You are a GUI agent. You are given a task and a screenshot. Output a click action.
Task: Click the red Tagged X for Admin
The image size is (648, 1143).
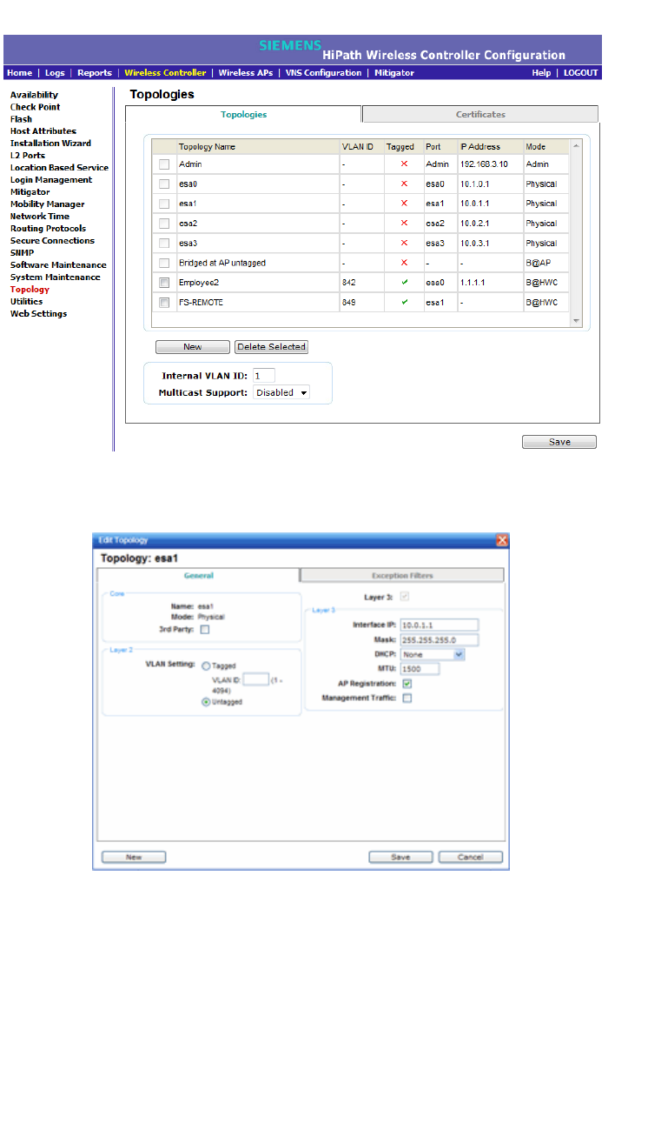(x=404, y=164)
